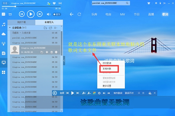The height and width of the screenshot is (116, 175).
Task: Mute the volume speaker icon
Action: click(48, 14)
